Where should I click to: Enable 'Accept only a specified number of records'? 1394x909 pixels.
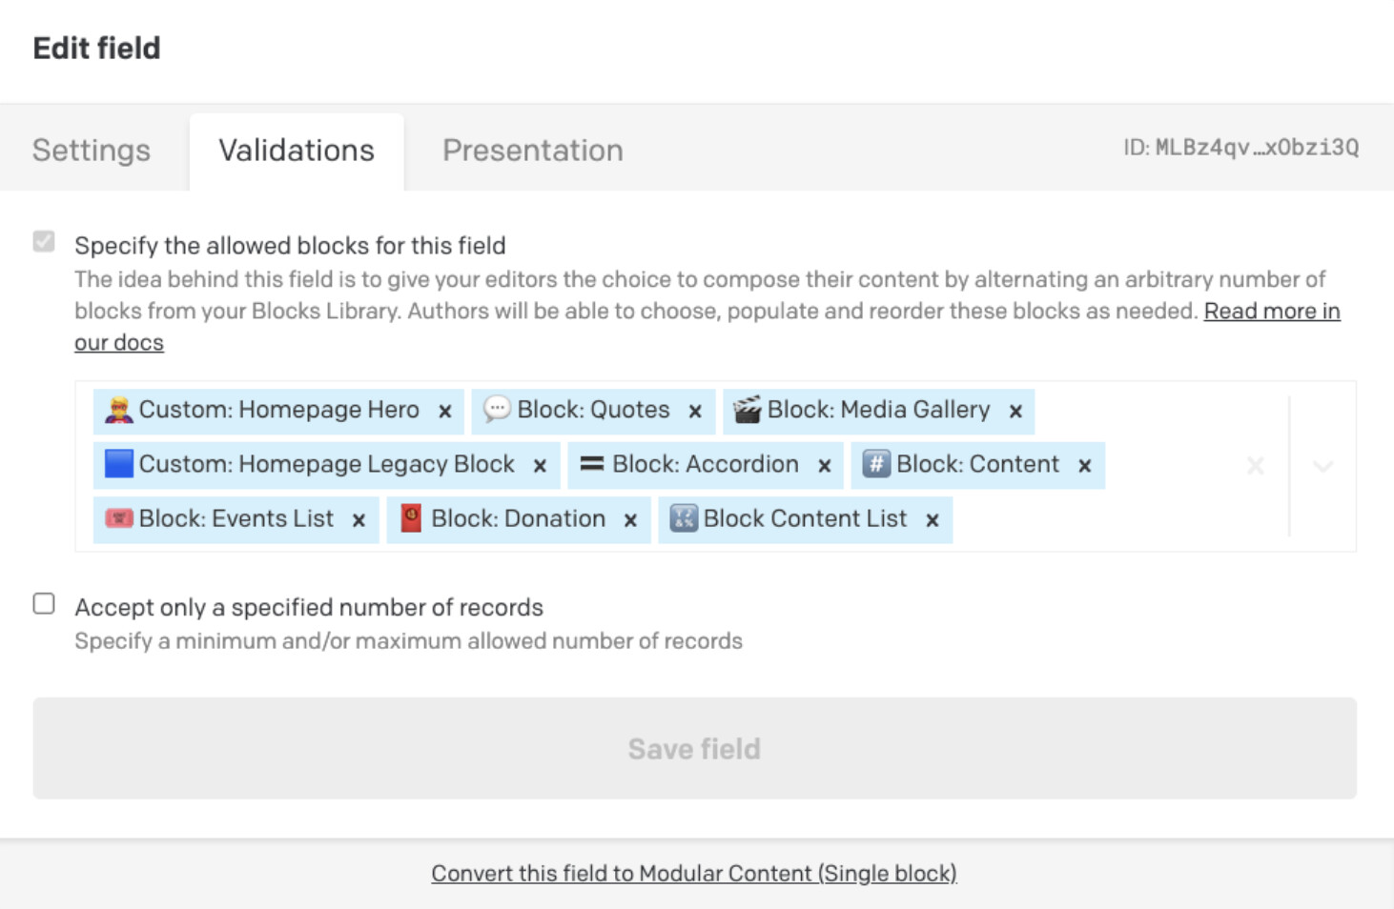point(44,604)
